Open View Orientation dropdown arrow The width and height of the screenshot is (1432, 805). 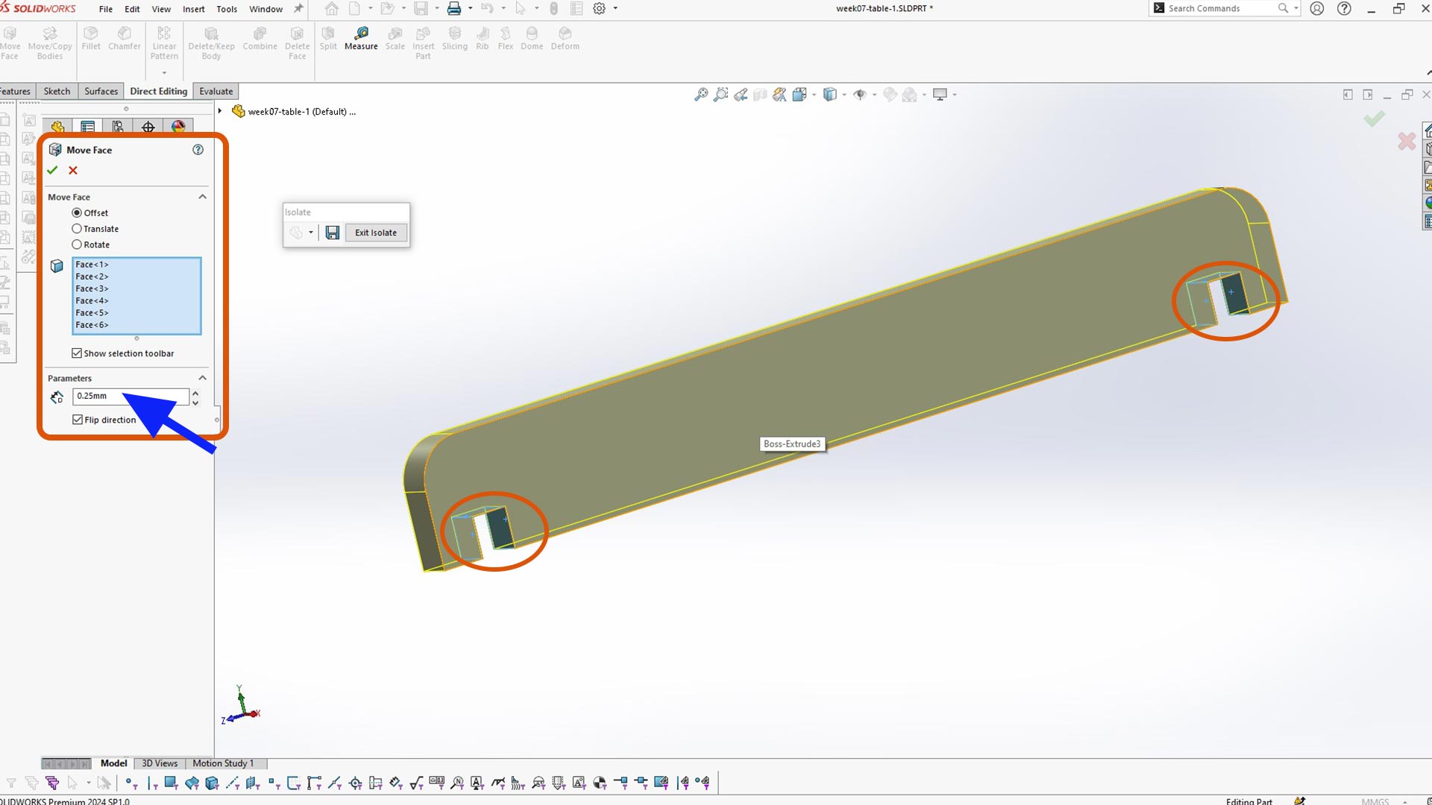coord(814,95)
